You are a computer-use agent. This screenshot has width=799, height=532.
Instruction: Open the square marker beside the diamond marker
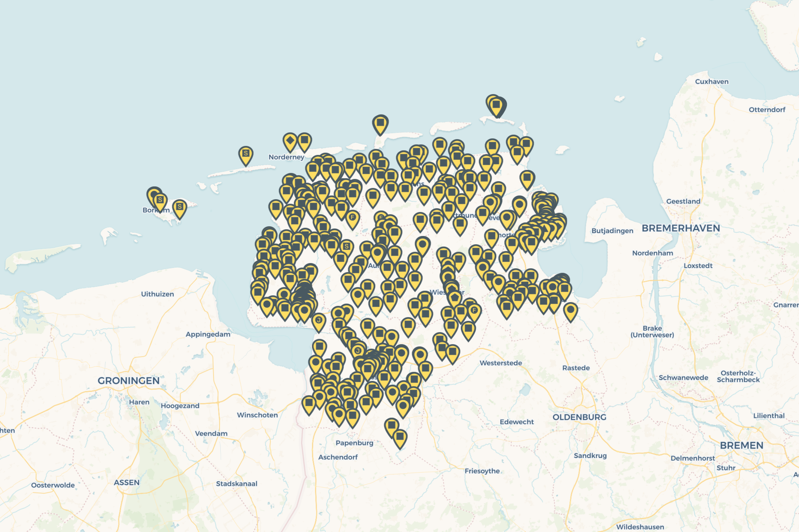point(305,142)
